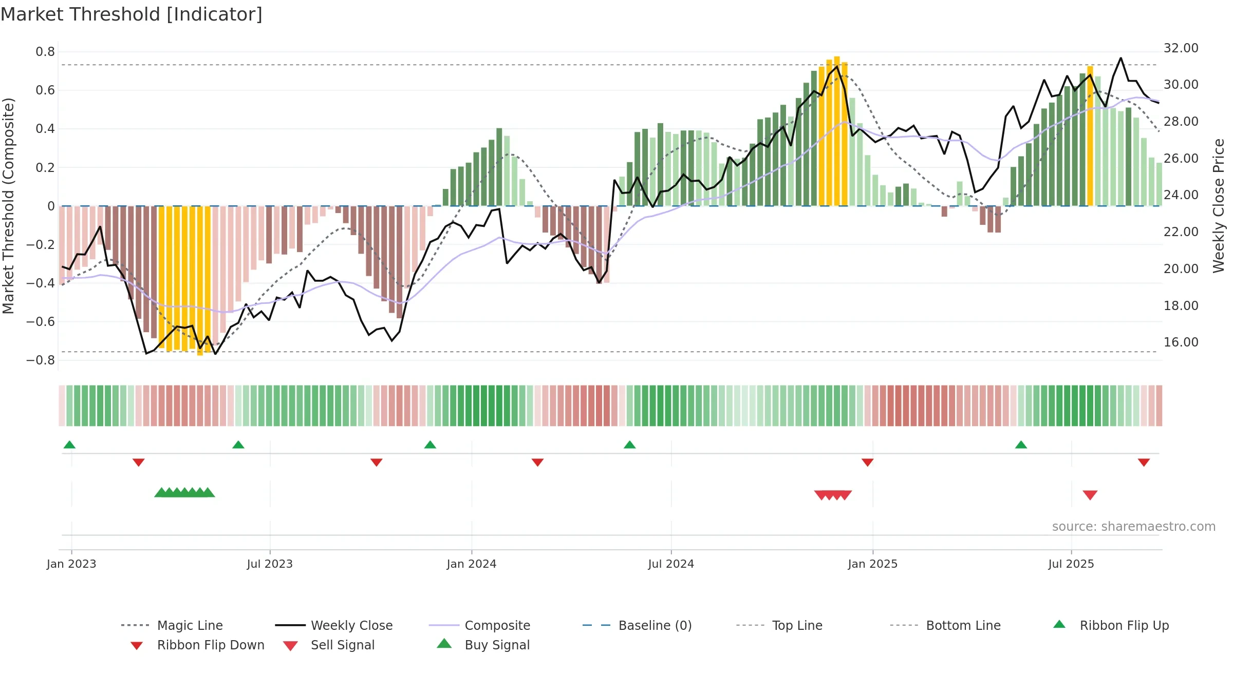1233x693 pixels.
Task: Click the 22.00 price axis label
Action: click(x=1181, y=232)
